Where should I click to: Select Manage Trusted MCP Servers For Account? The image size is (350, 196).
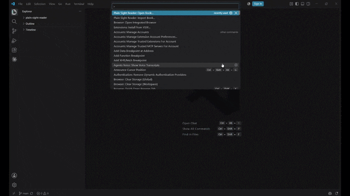tap(176, 46)
